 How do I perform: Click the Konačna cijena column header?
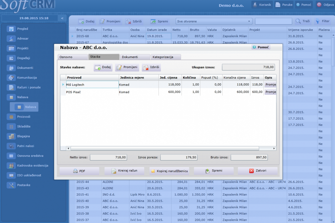pos(236,77)
